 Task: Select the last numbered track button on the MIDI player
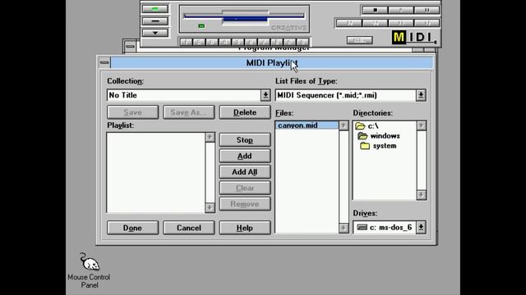[303, 42]
